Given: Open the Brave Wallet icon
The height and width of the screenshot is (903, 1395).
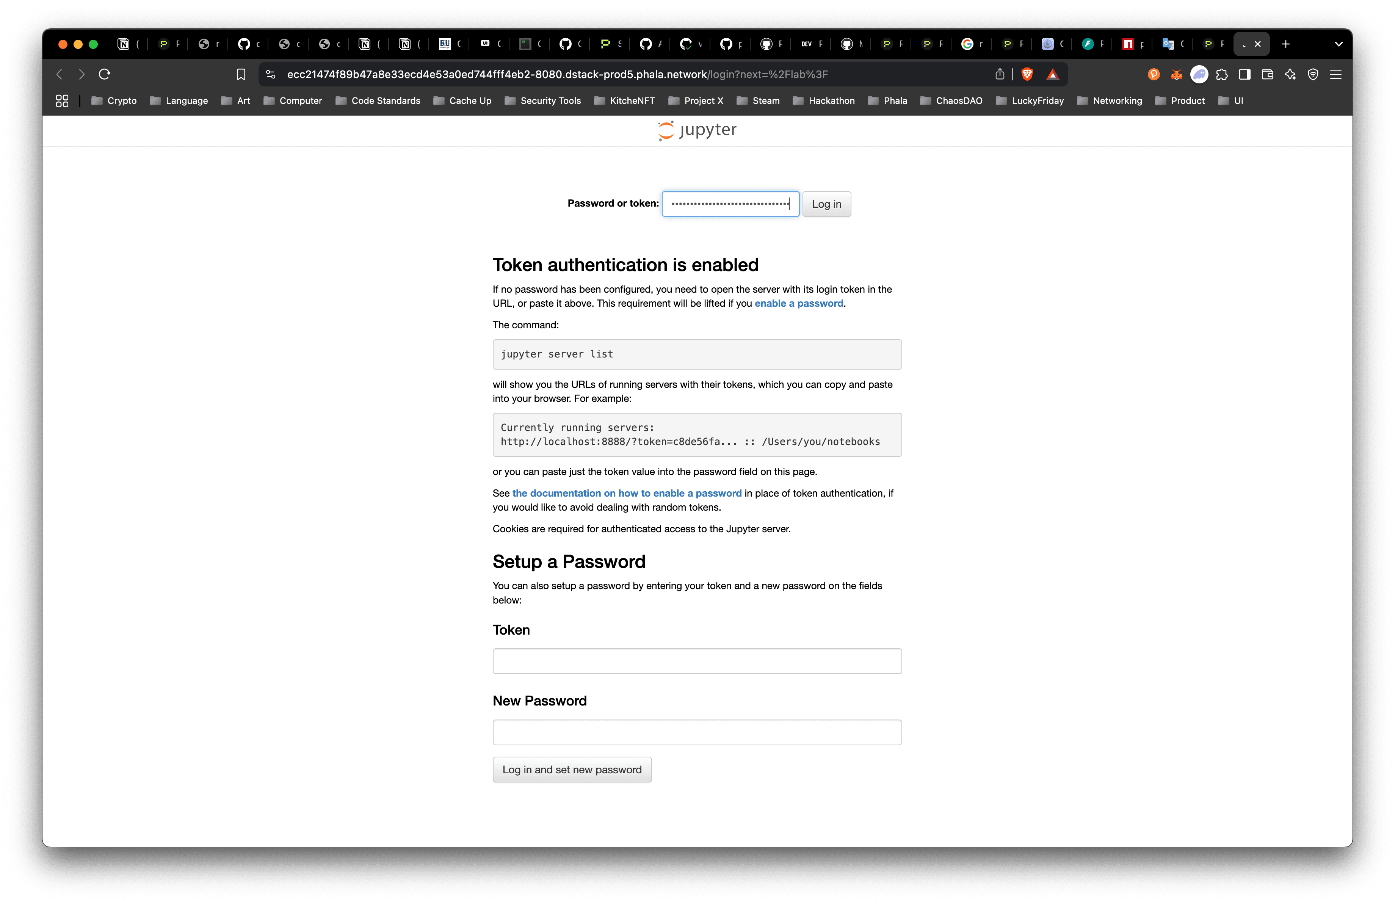Looking at the screenshot, I should click(1268, 74).
